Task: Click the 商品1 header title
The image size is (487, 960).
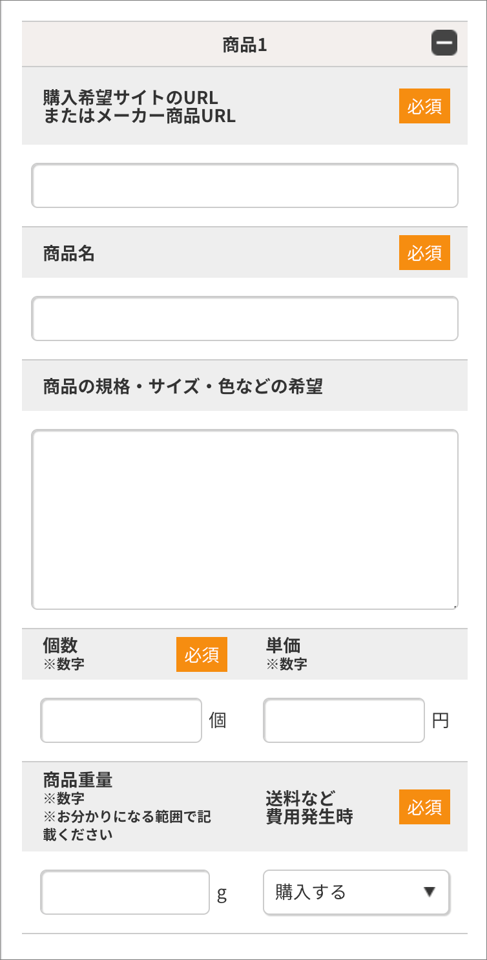Action: point(244,45)
